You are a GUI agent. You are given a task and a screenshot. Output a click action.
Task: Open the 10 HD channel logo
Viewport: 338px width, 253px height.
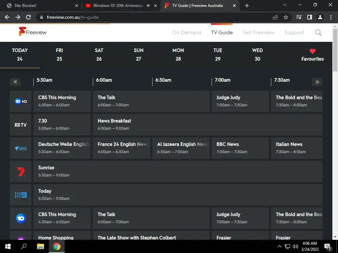click(21, 101)
